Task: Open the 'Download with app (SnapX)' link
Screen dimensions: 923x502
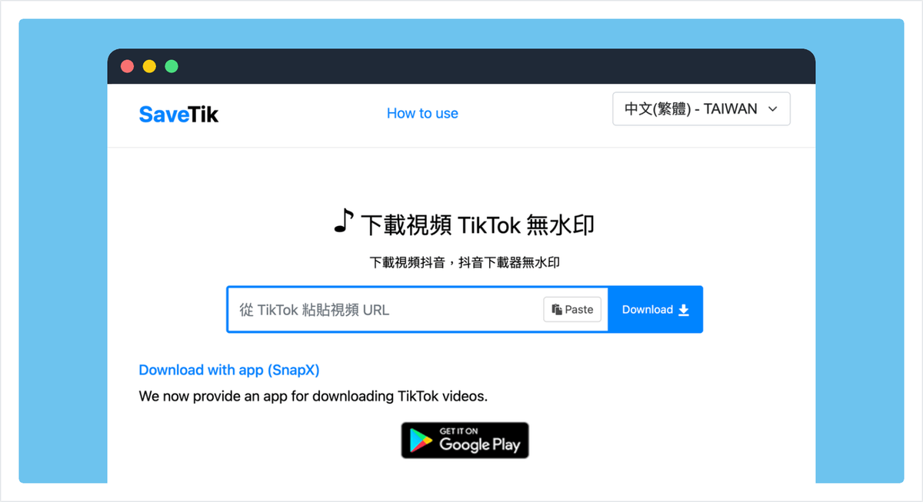Action: 228,370
